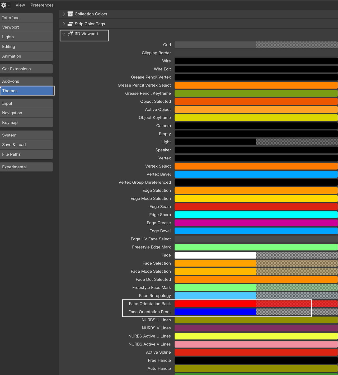338x375 pixels.
Task: Edit the Face Mode Selection swatch
Action: (x=256, y=272)
